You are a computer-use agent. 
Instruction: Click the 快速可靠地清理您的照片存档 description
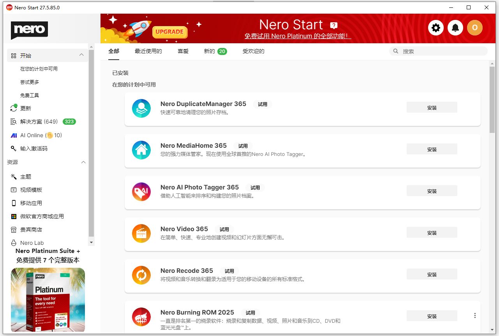(195, 112)
